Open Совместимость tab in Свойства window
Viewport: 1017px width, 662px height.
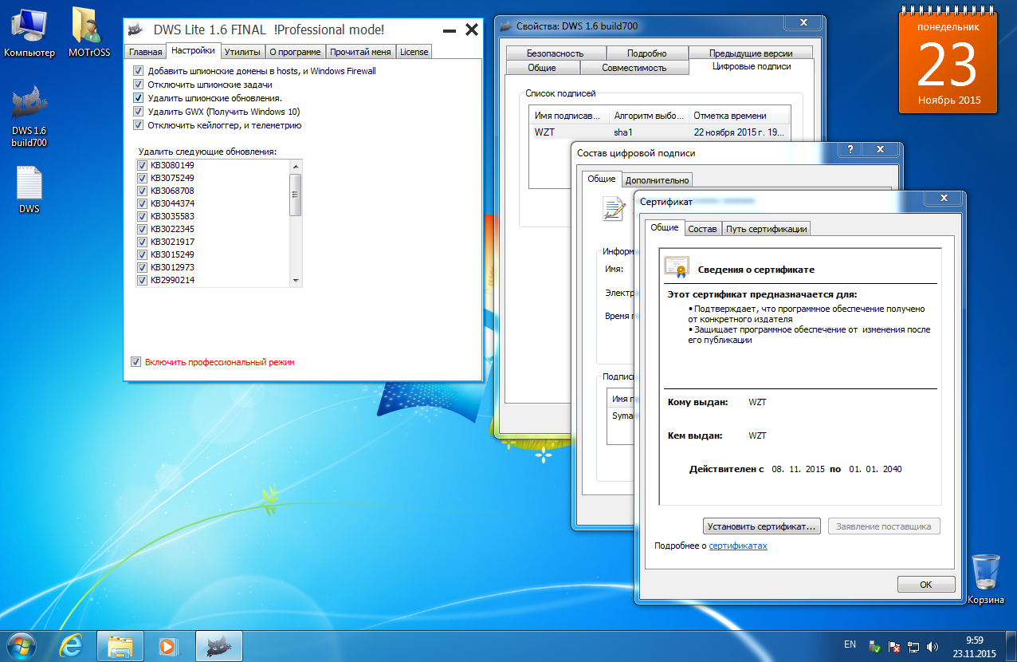tap(634, 68)
